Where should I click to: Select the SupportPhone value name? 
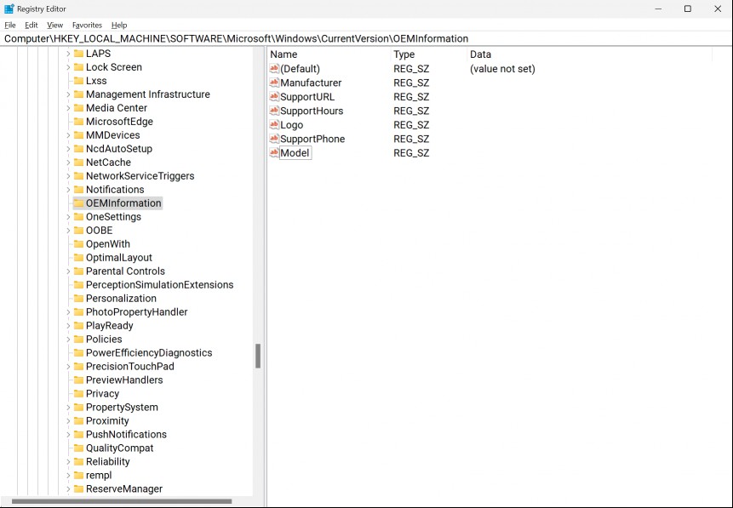tap(312, 139)
